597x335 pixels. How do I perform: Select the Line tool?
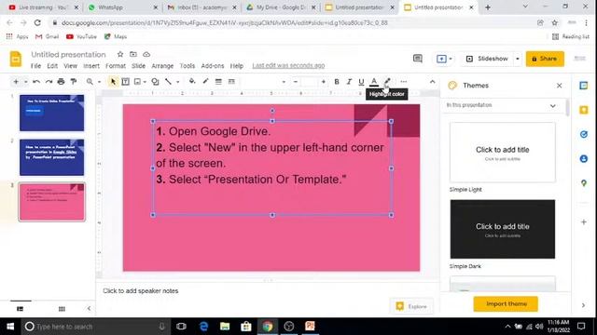168,82
